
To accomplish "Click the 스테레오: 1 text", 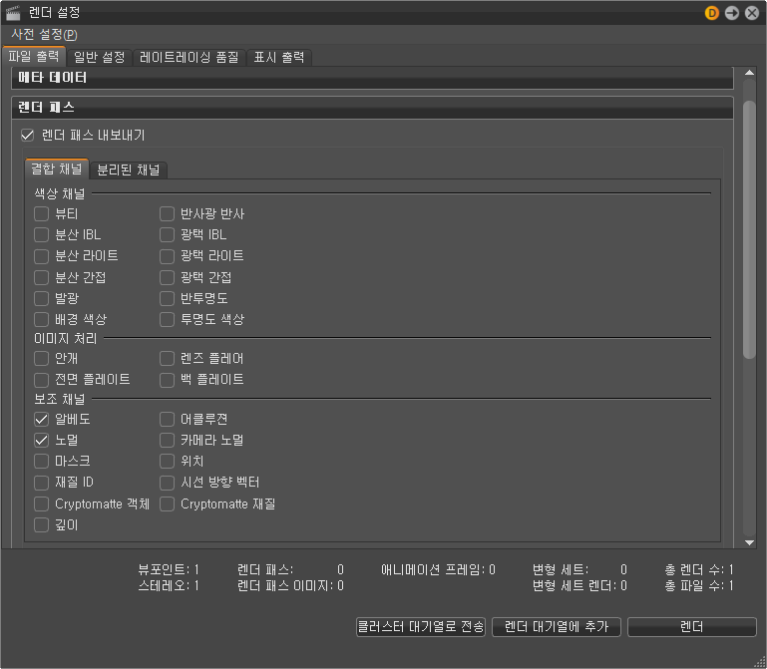I will pos(169,586).
